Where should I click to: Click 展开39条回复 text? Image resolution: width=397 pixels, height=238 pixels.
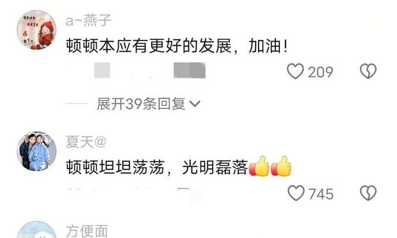(x=141, y=104)
